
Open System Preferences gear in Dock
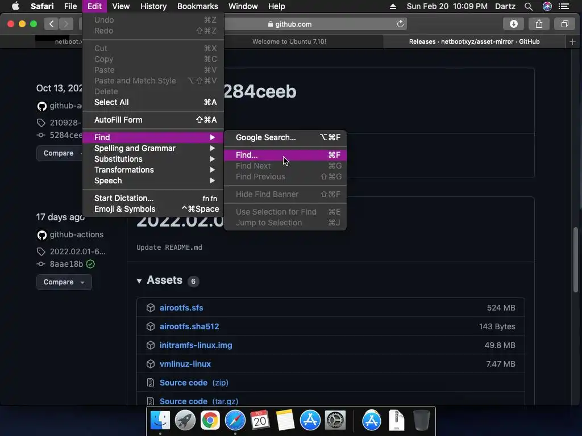[335, 421]
